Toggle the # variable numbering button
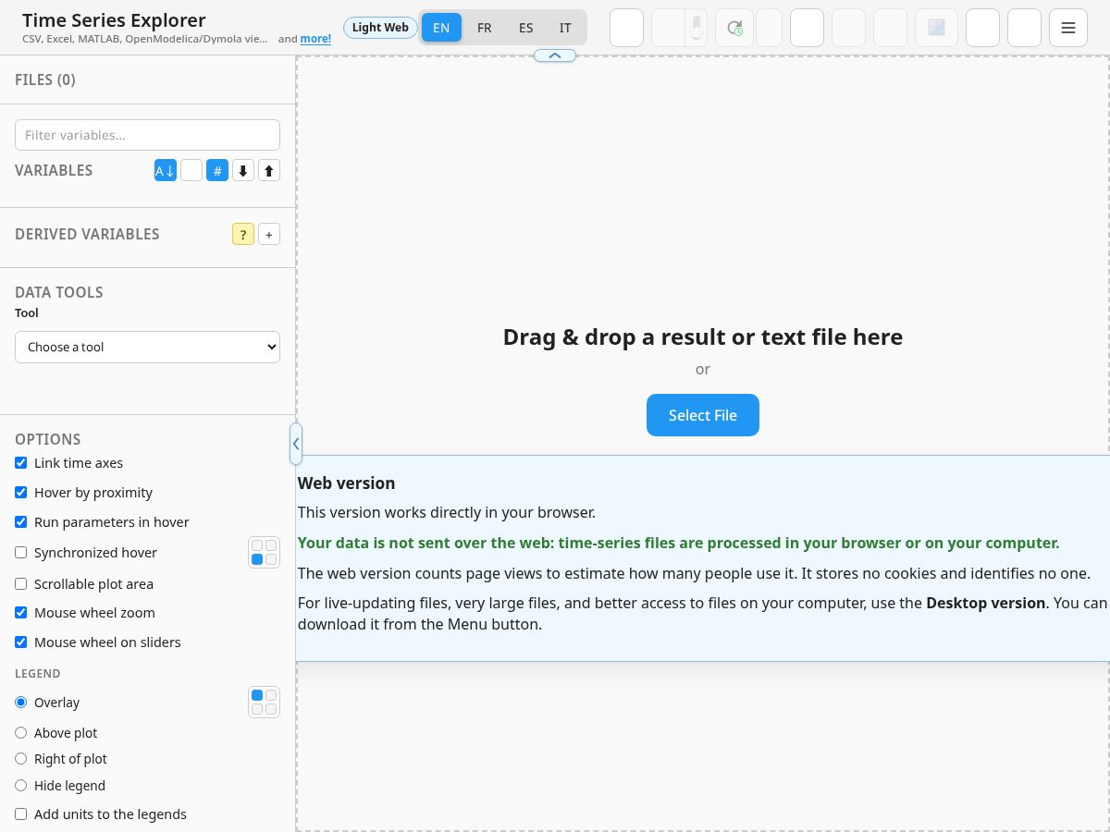This screenshot has width=1110, height=832. (217, 170)
